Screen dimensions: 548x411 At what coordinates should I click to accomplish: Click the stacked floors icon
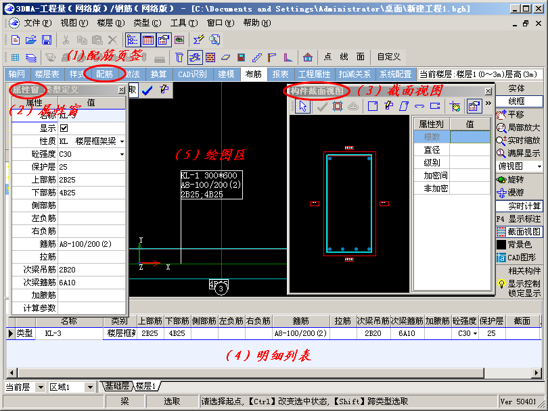tap(31, 57)
